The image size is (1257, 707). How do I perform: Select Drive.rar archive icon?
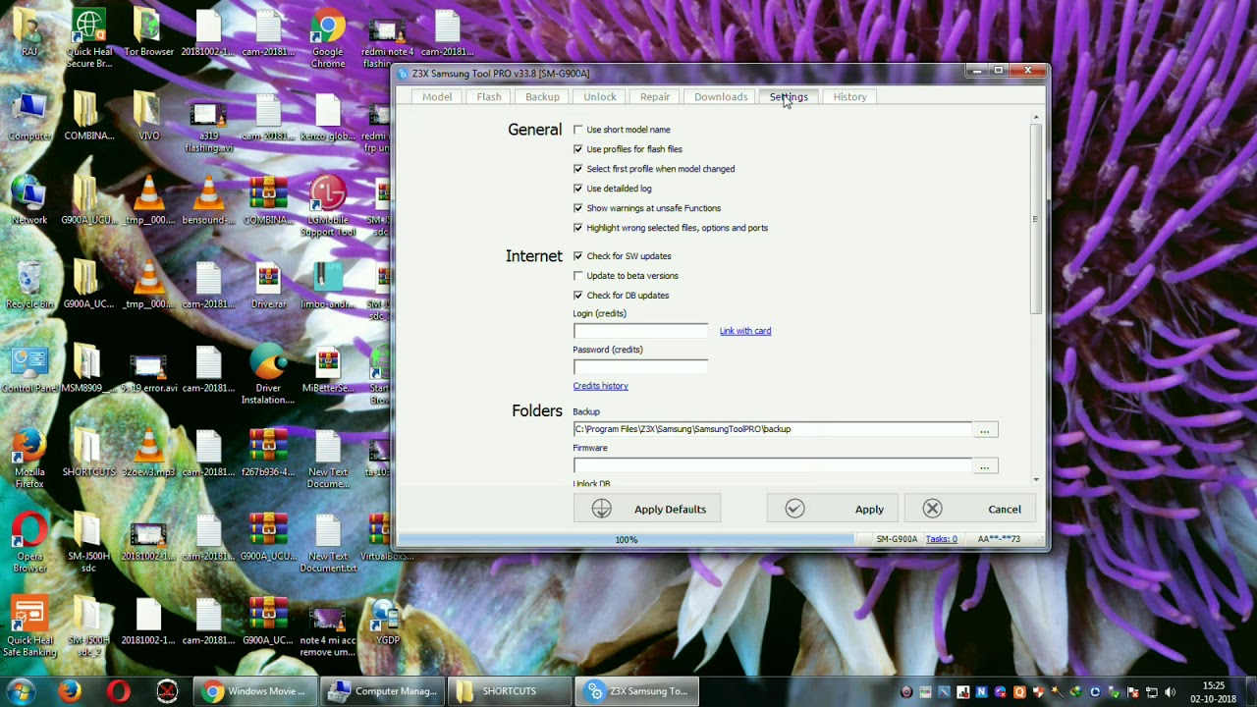268,286
